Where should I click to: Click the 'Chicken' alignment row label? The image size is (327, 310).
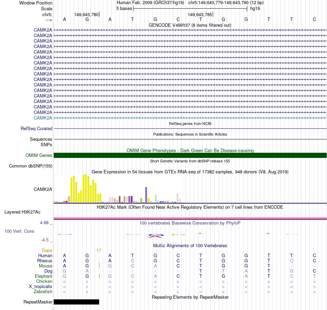[x=44, y=281]
